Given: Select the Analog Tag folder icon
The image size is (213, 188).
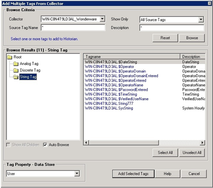Looking at the screenshot, I should tap(16, 64).
